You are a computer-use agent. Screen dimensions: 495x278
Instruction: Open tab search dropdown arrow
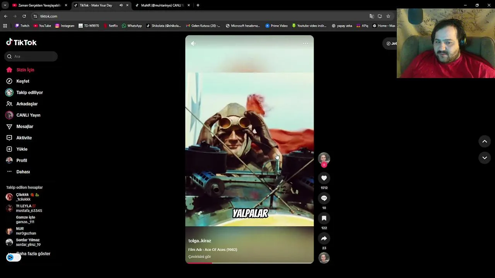coord(5,5)
